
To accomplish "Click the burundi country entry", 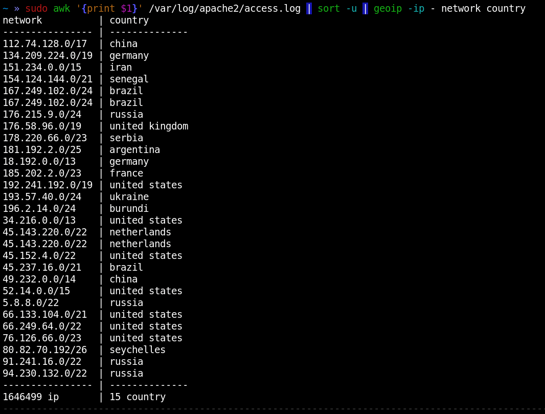I will pyautogui.click(x=128, y=208).
